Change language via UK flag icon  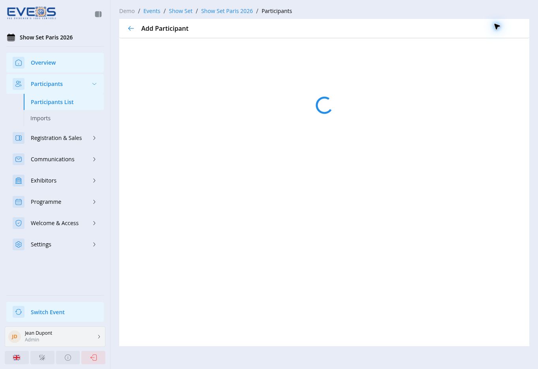(17, 358)
